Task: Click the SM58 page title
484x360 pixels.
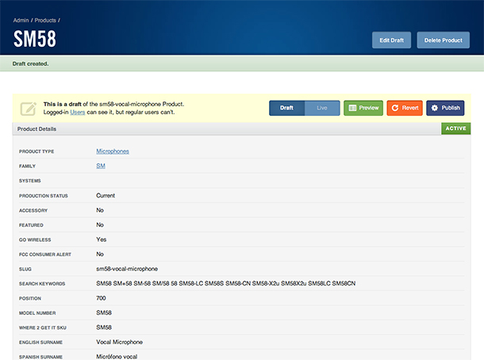Action: (x=35, y=39)
